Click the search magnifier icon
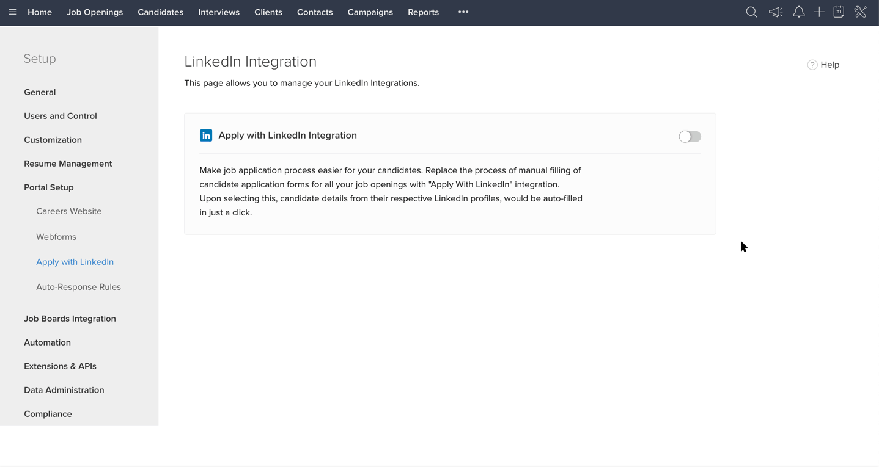This screenshot has width=879, height=467. (x=751, y=12)
